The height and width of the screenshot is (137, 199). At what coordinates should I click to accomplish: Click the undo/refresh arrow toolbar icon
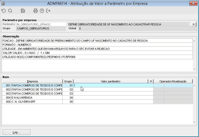click(x=4, y=11)
